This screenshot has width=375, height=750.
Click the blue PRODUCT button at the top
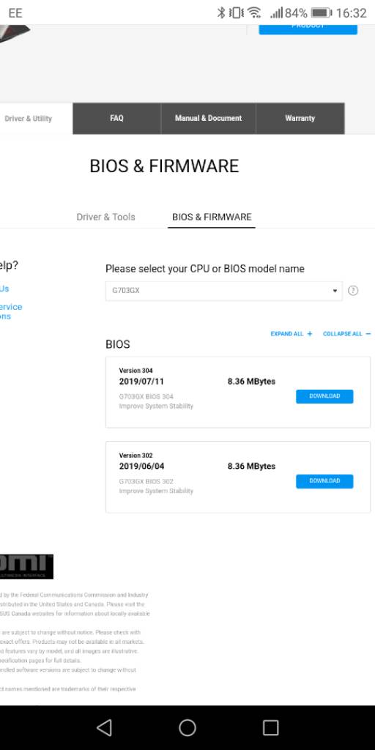pyautogui.click(x=308, y=28)
